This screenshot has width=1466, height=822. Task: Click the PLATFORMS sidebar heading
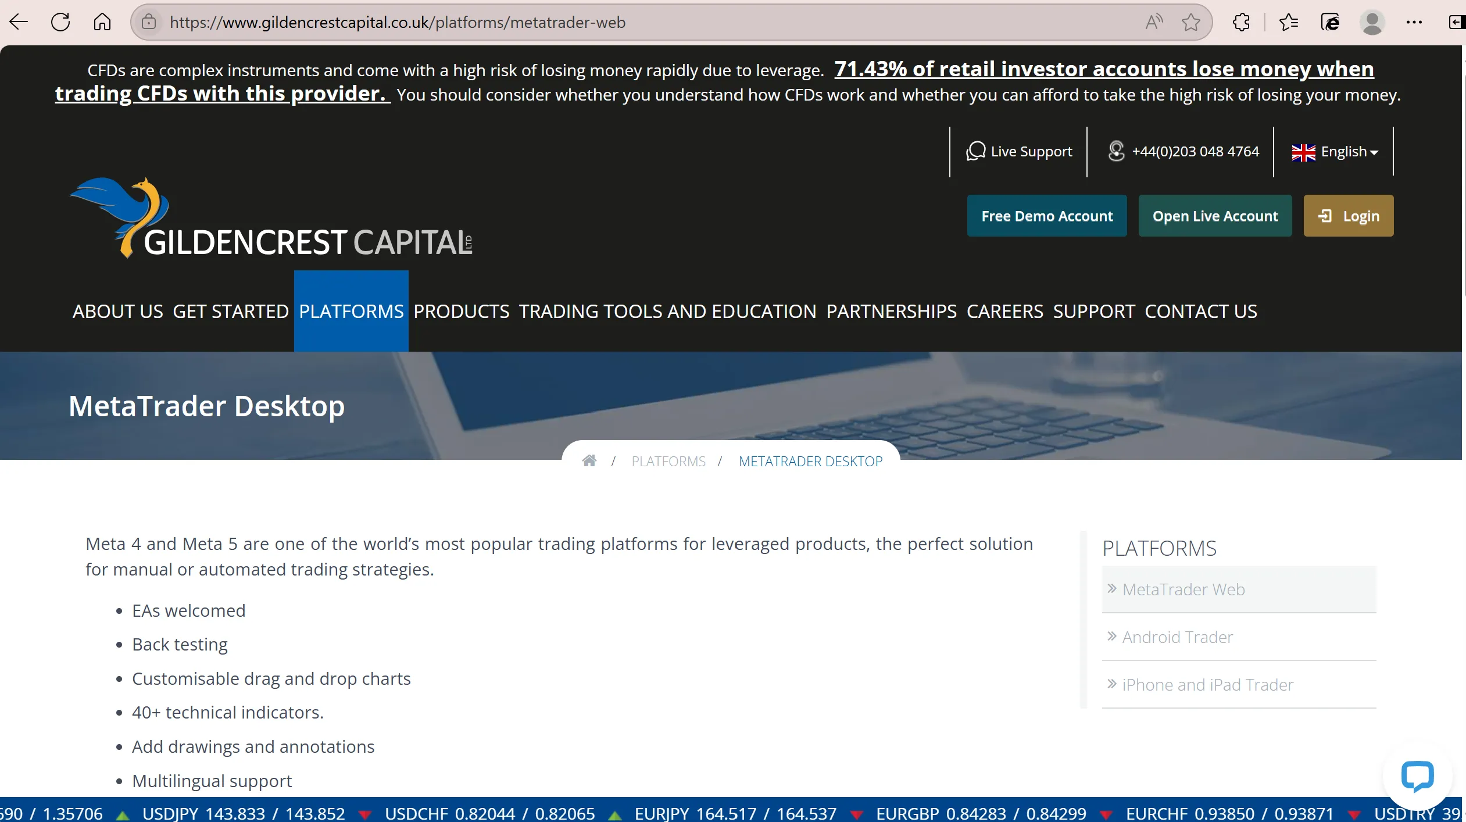point(1159,548)
